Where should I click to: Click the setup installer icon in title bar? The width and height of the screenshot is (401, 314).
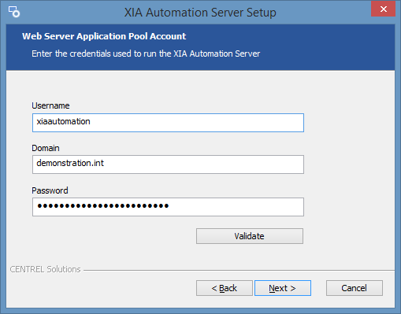click(x=14, y=12)
